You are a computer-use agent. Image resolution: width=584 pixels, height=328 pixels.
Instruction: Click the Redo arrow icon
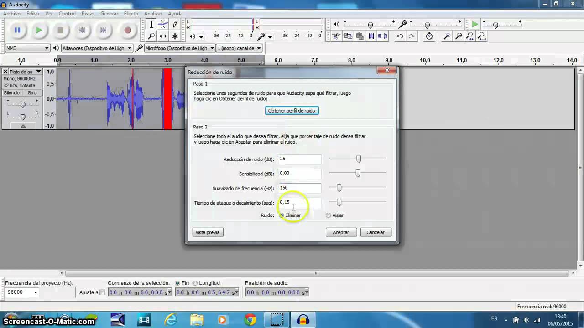click(x=412, y=36)
